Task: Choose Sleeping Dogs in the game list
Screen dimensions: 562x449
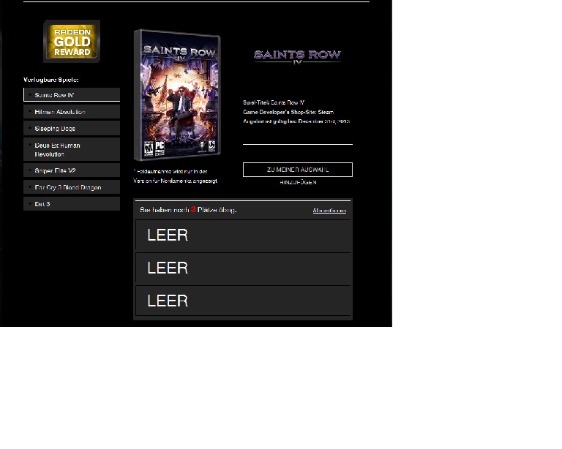Action: click(72, 129)
